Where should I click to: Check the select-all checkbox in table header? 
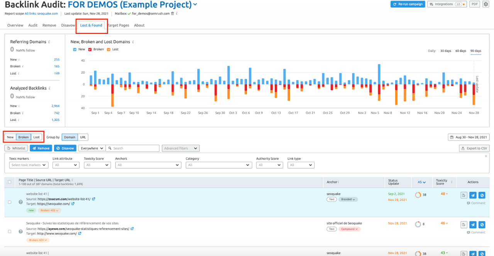point(10,182)
